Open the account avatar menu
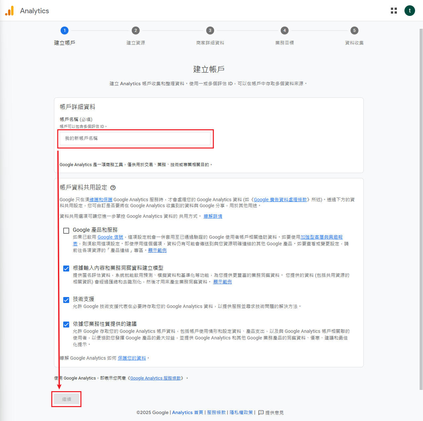 [x=409, y=11]
